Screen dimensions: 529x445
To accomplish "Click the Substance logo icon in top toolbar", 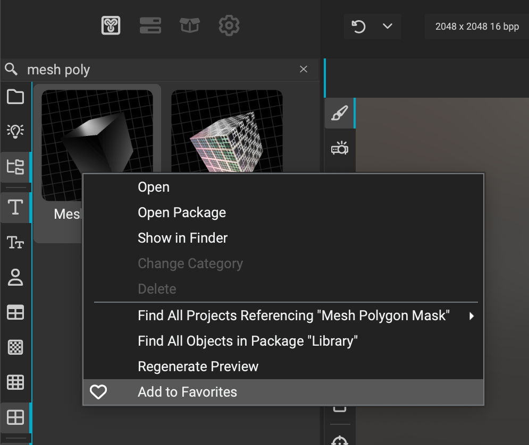I will pyautogui.click(x=111, y=25).
